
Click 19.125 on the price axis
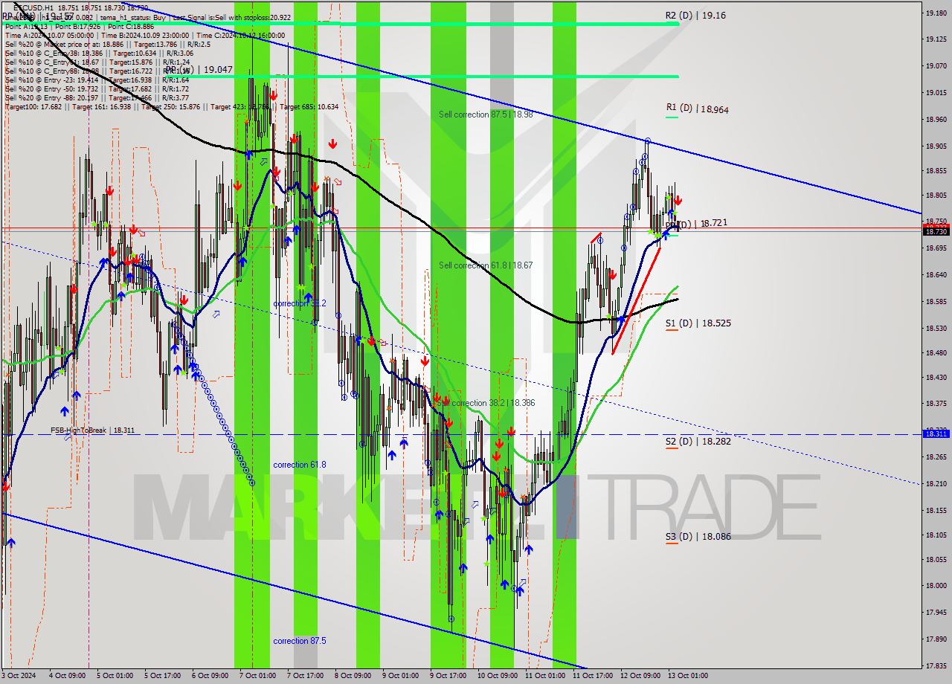pos(936,40)
